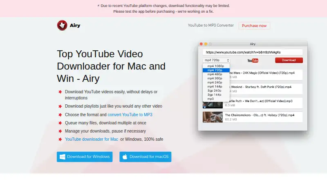Click the Charlie Puth video thumbnail
The width and height of the screenshot is (327, 180).
click(213, 105)
